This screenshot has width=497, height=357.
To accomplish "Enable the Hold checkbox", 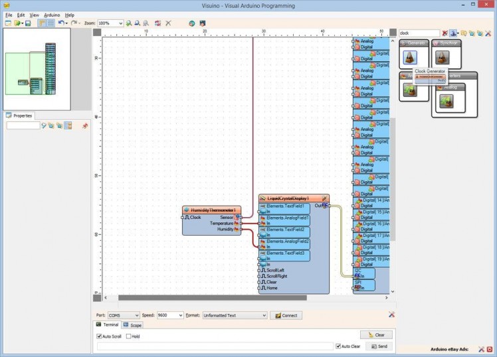I will tap(128, 336).
